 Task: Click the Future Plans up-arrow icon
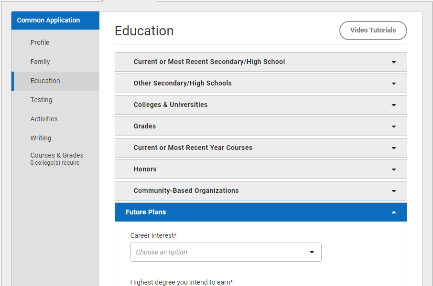(x=394, y=212)
